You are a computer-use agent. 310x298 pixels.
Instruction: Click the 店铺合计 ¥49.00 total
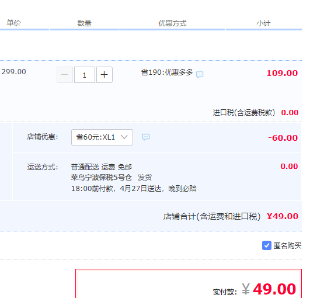pyautogui.click(x=231, y=216)
